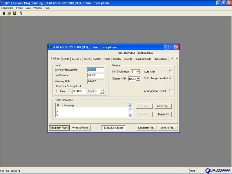This screenshot has height=174, width=232.
Task: Open the Window menu
Action: (38, 8)
